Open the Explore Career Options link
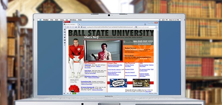This screenshot has width=222, height=105. coord(144,74)
